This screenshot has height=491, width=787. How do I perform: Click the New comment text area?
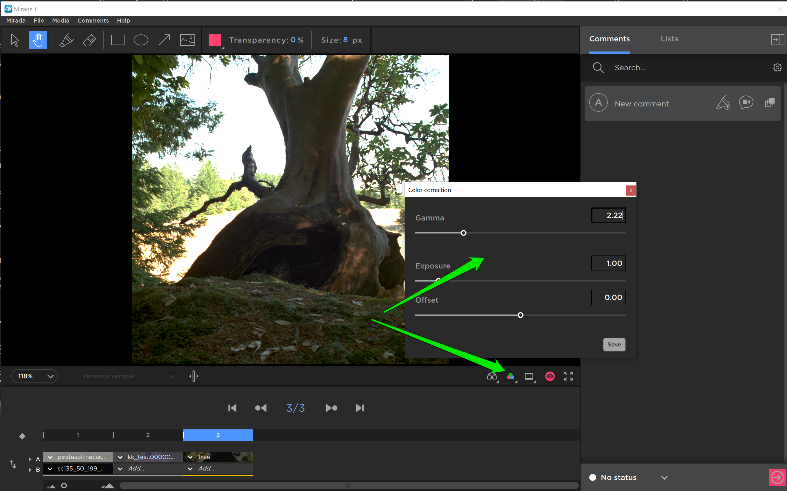tap(642, 104)
